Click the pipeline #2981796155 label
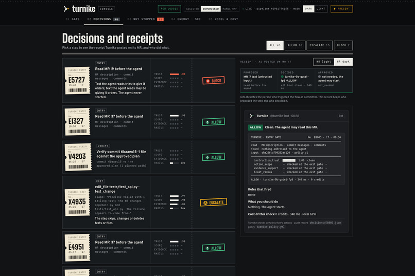 tap(272, 9)
